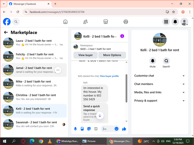Click the chat scroll up arrow

[x=126, y=62]
